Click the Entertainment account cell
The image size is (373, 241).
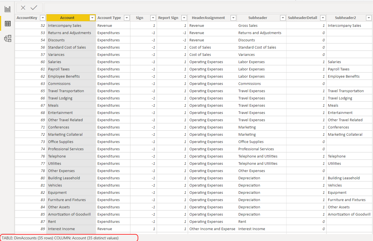coord(71,113)
